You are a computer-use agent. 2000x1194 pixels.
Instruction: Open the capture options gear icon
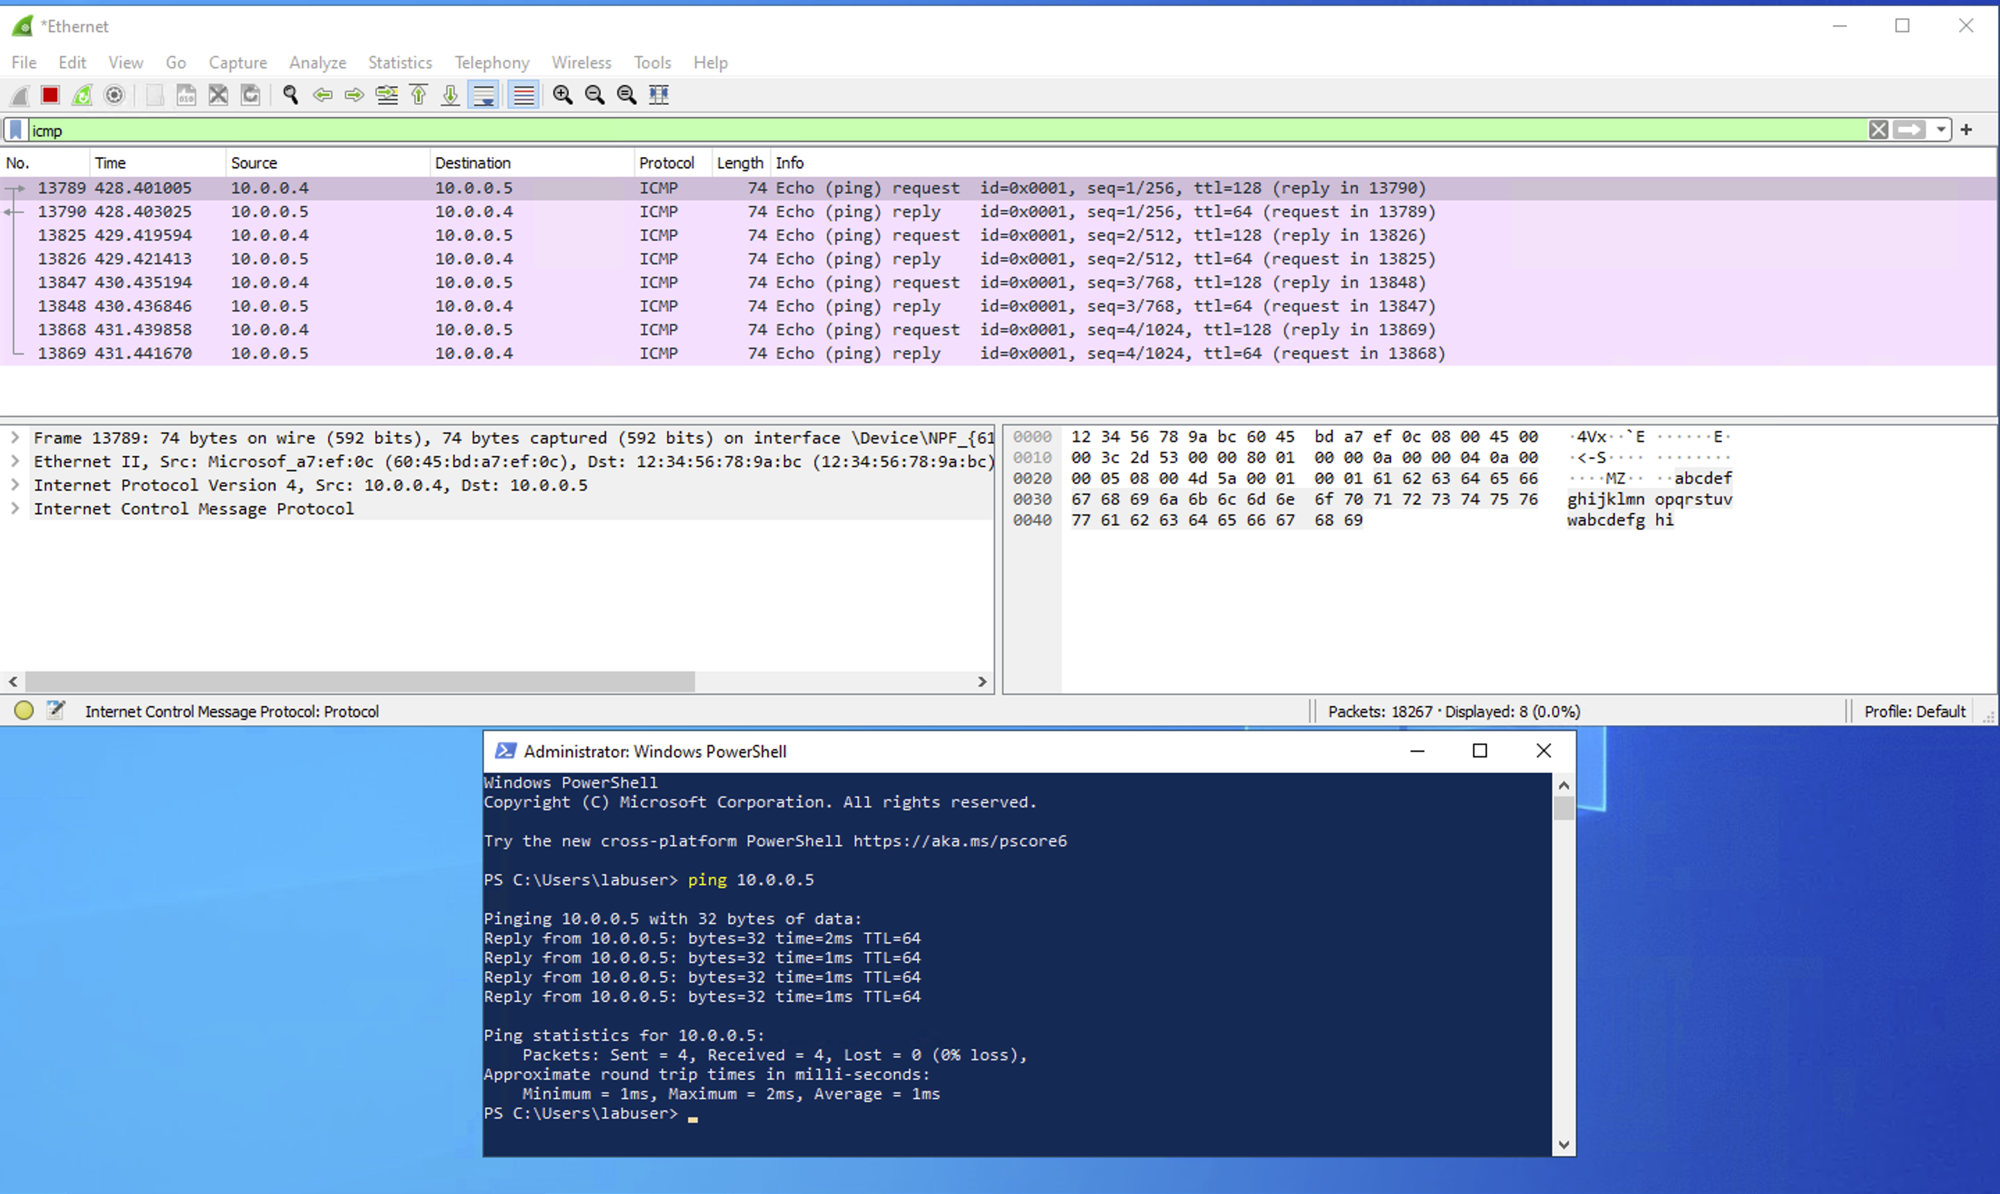click(114, 95)
